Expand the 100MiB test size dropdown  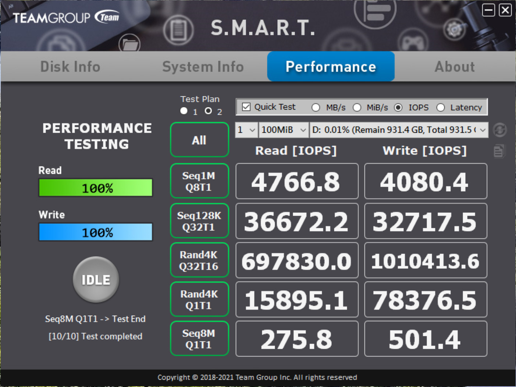point(284,130)
